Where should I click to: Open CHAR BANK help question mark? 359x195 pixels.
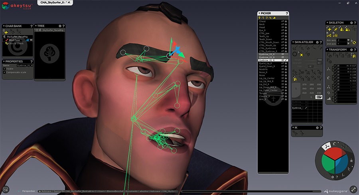coord(32,26)
